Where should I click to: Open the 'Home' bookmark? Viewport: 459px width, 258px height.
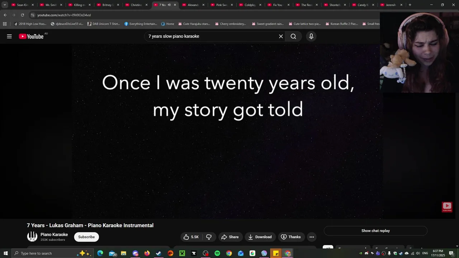(x=167, y=24)
